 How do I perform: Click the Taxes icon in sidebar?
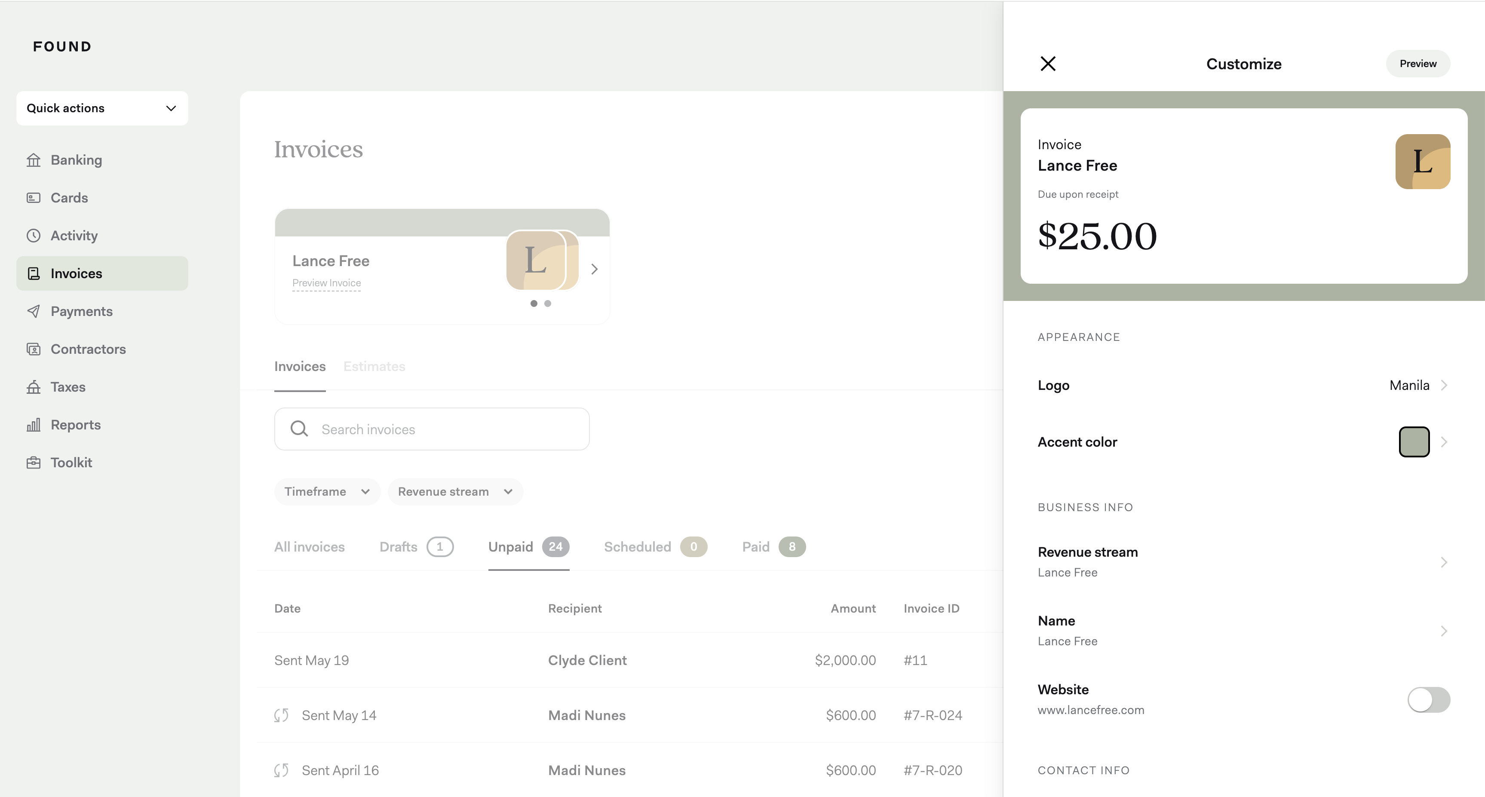coord(34,387)
